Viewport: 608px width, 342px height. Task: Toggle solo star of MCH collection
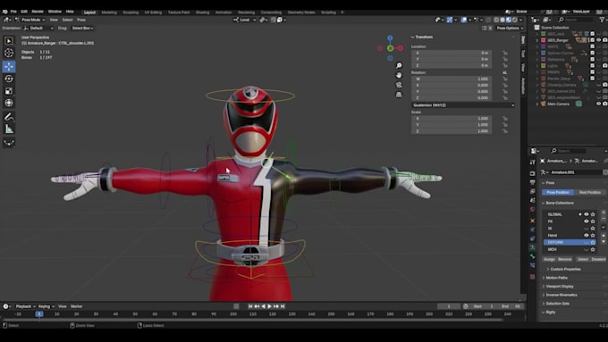[593, 249]
